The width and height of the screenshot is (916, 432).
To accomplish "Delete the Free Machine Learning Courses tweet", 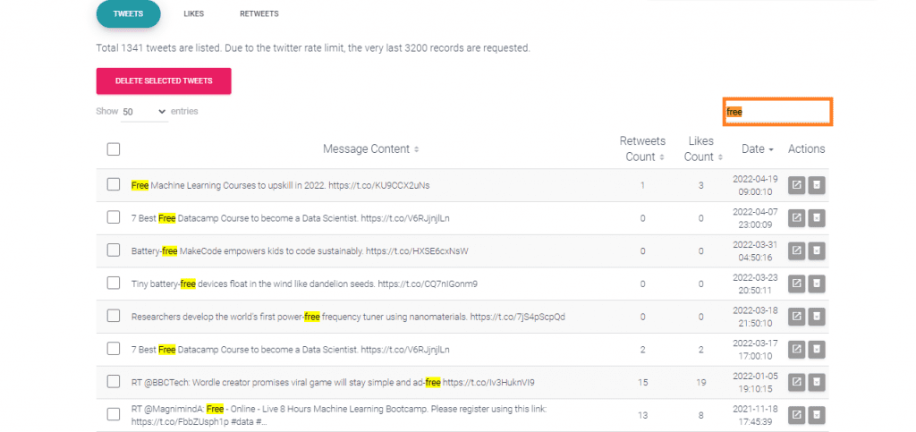I will click(817, 186).
